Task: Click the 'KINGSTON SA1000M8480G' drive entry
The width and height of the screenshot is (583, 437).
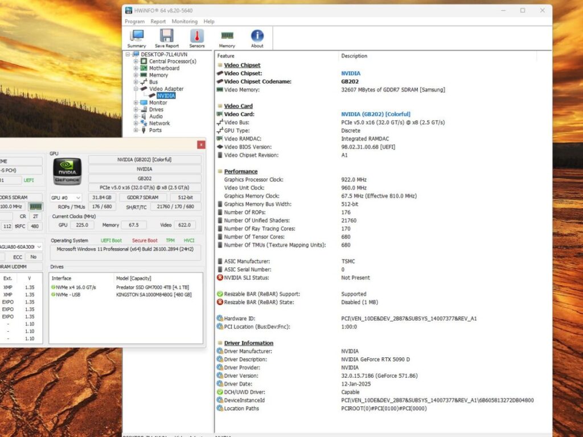Action: 154,295
